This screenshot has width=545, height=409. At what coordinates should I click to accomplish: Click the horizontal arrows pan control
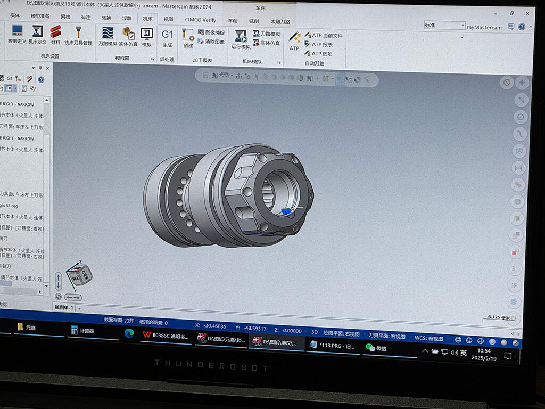(73, 297)
